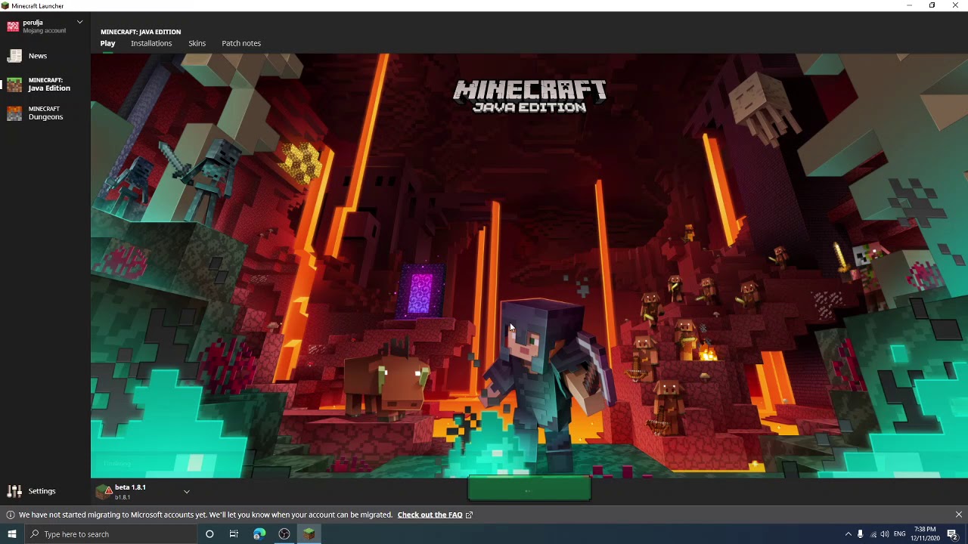Open Task View on the taskbar

pyautogui.click(x=234, y=534)
